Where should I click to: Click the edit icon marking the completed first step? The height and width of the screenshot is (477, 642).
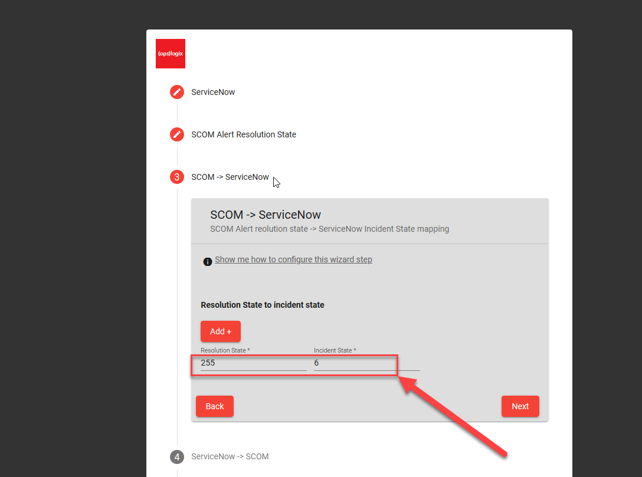coord(176,92)
